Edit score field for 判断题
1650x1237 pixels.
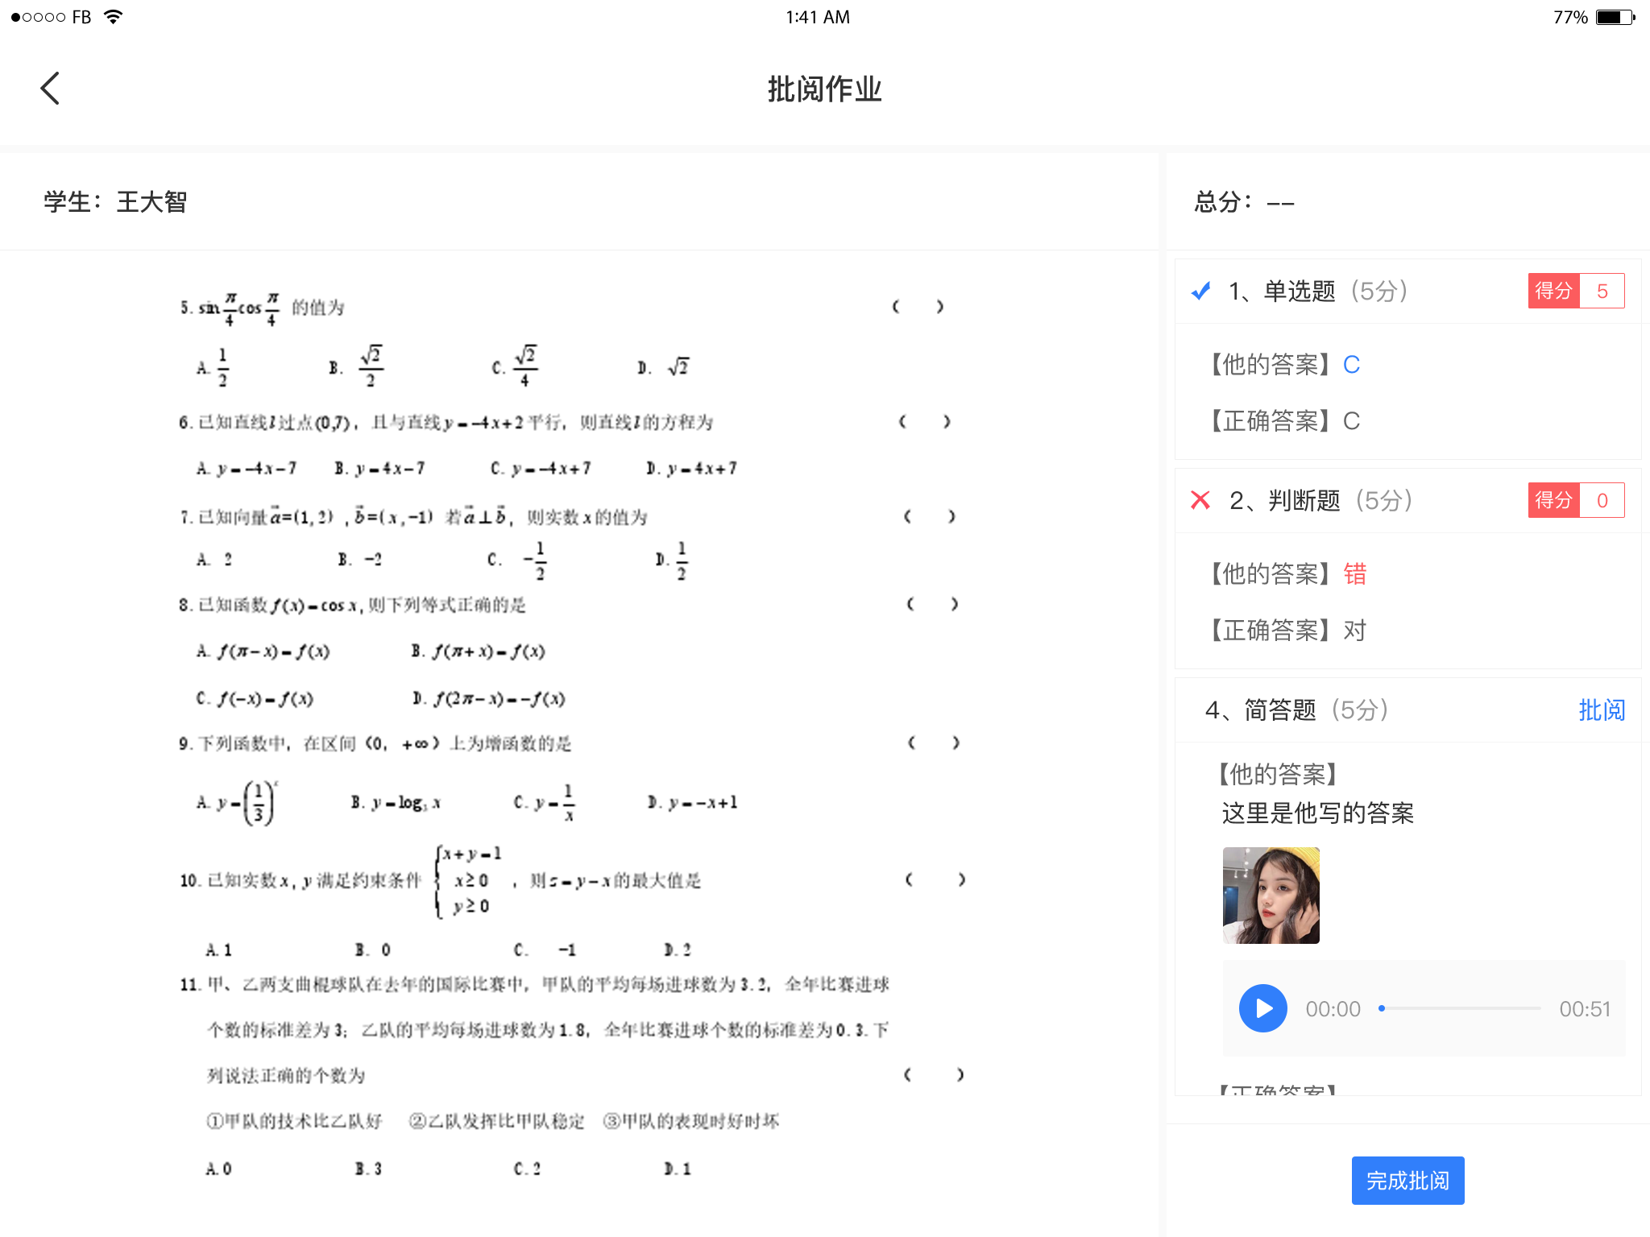click(x=1602, y=500)
